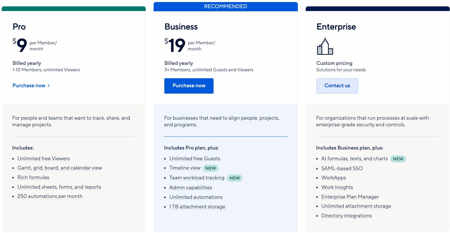Click the RECOMMENDED banner above the Business plan

pyautogui.click(x=226, y=6)
